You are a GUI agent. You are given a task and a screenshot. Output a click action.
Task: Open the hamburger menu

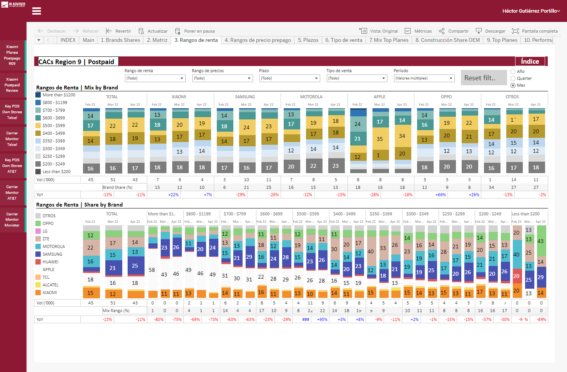(37, 11)
